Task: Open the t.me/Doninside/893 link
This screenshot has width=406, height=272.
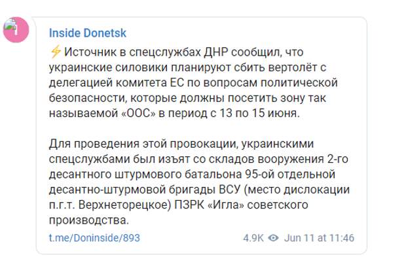Action: (x=94, y=237)
